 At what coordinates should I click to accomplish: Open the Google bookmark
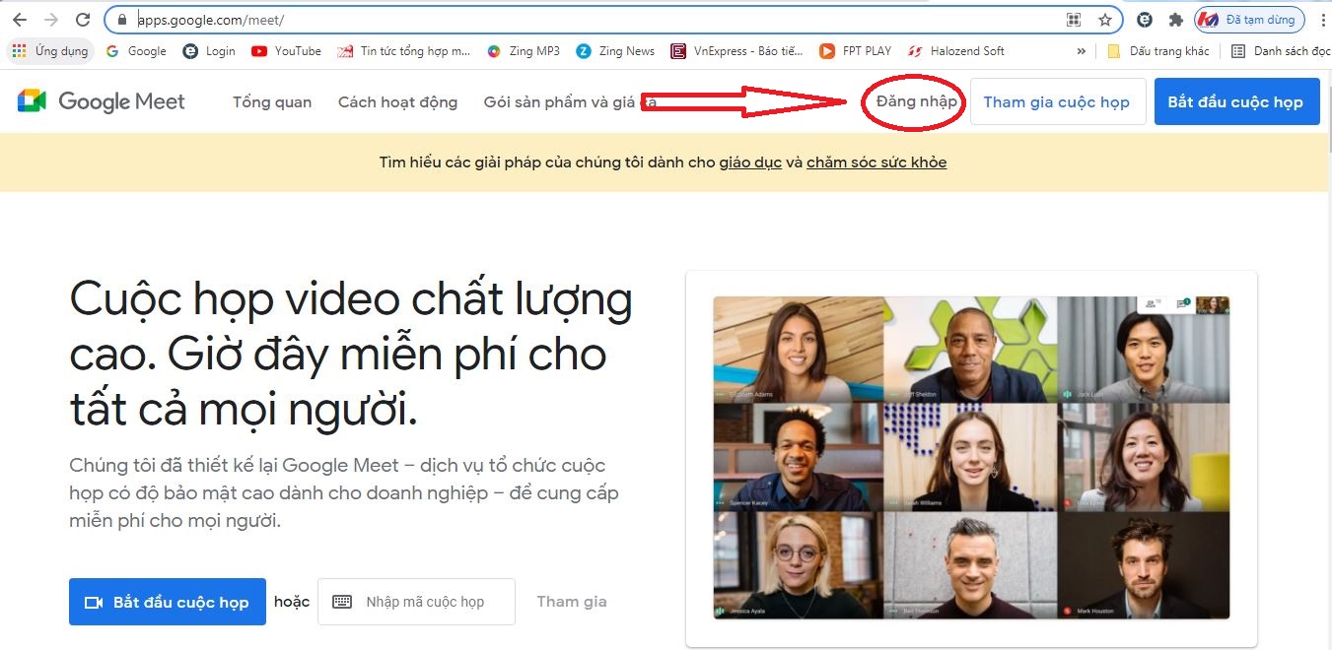136,51
